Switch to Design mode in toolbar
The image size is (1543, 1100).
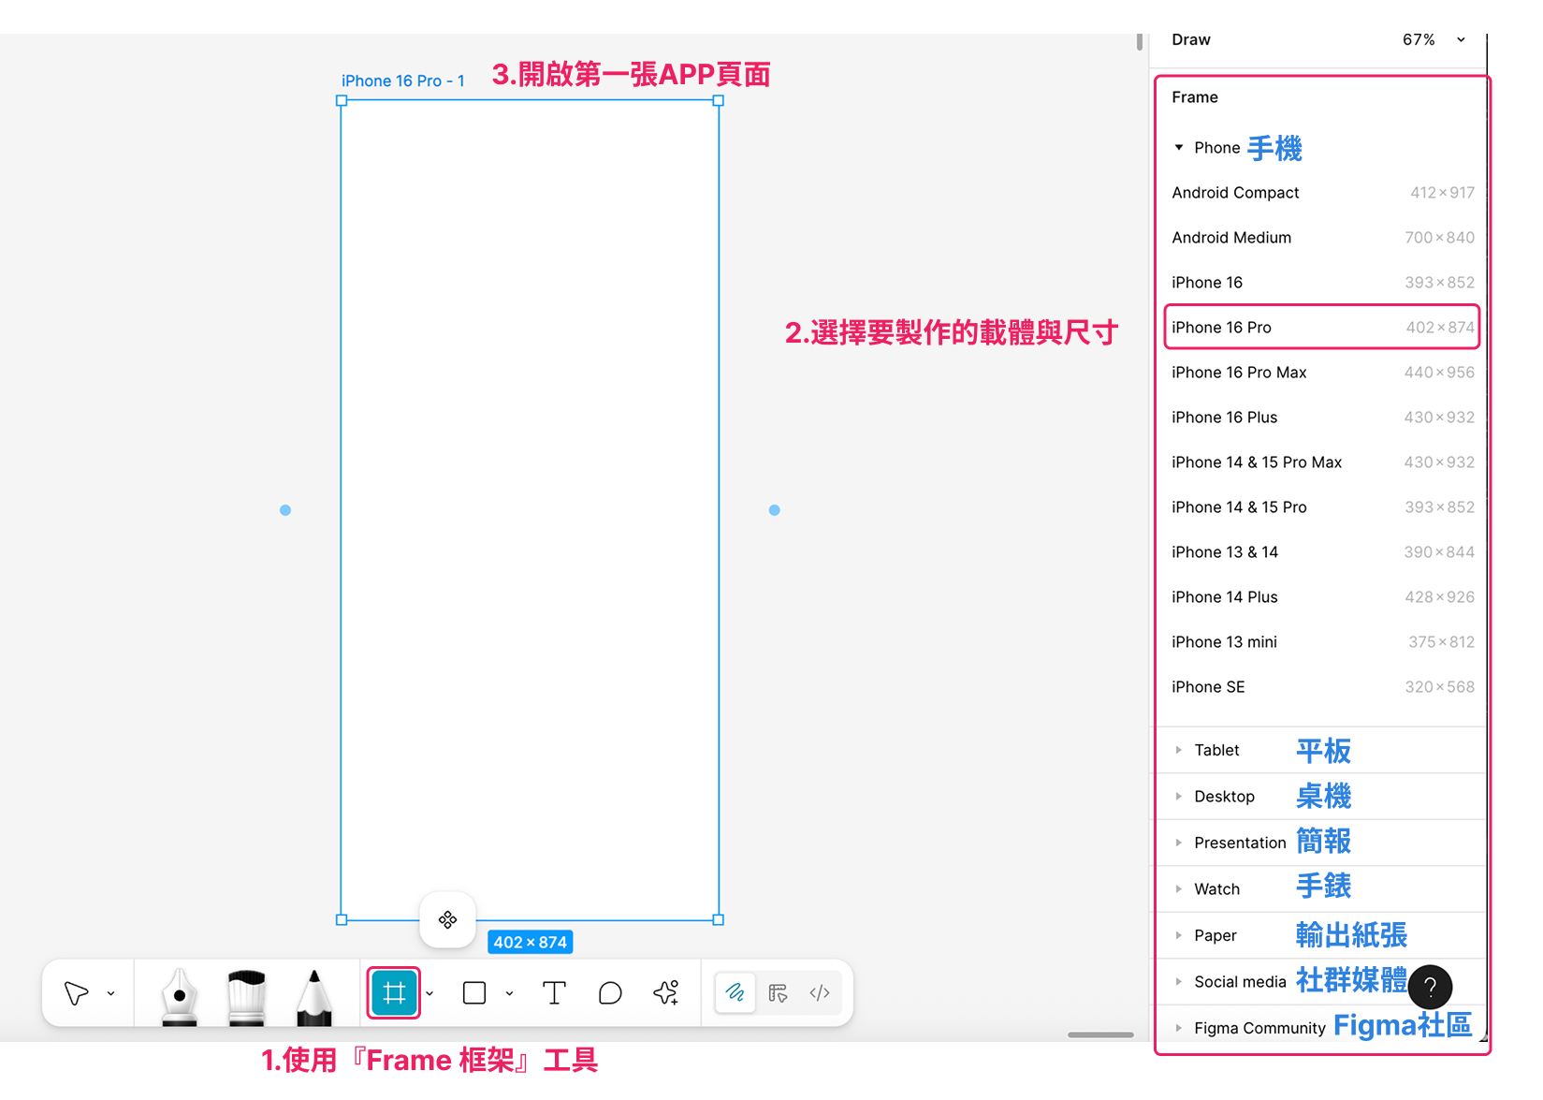point(778,993)
